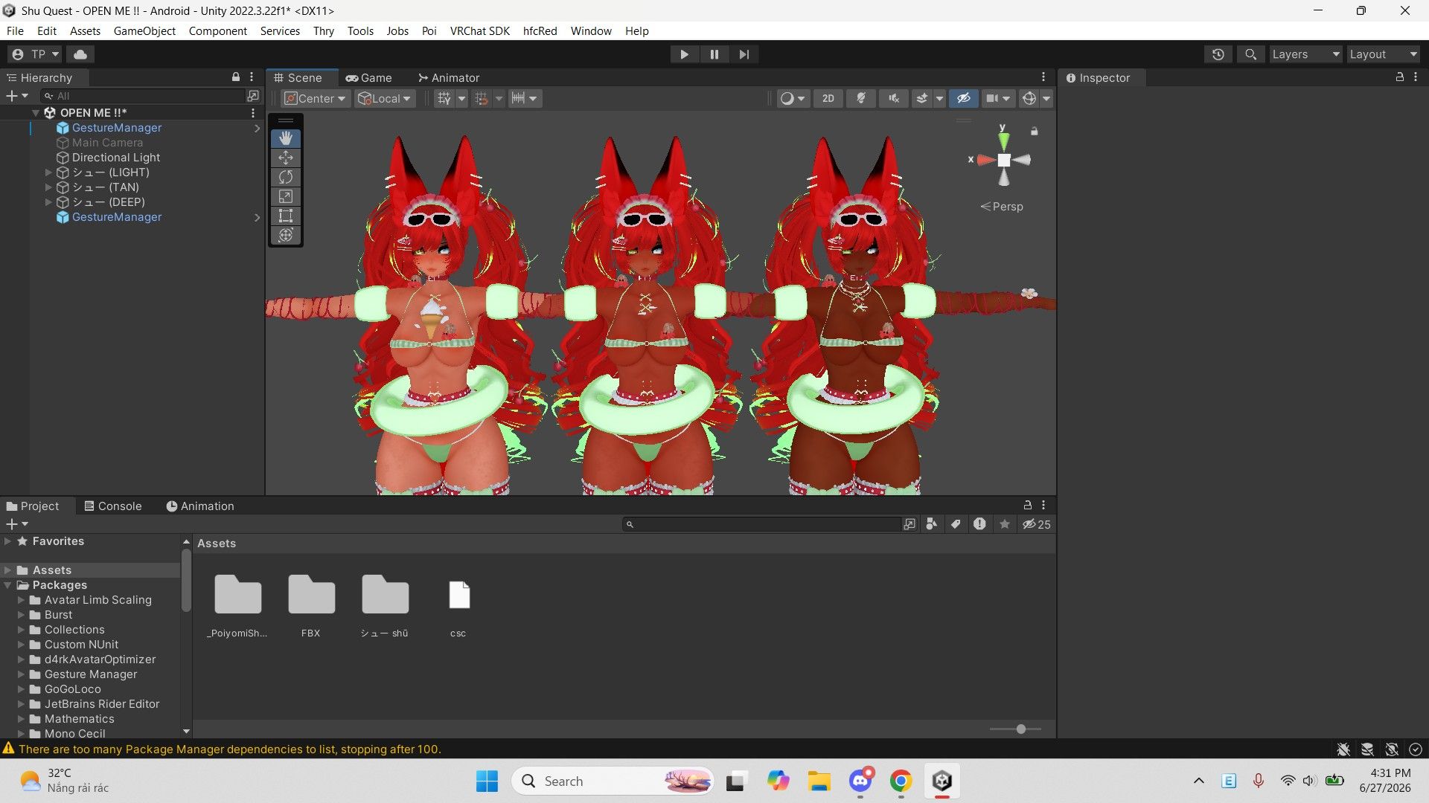Image resolution: width=1429 pixels, height=803 pixels.
Task: Click search by log type icon
Action: pyautogui.click(x=979, y=524)
